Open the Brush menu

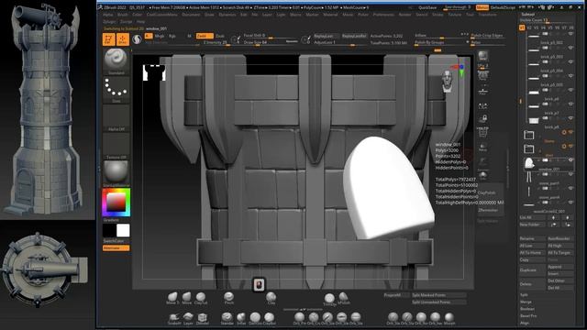click(122, 15)
